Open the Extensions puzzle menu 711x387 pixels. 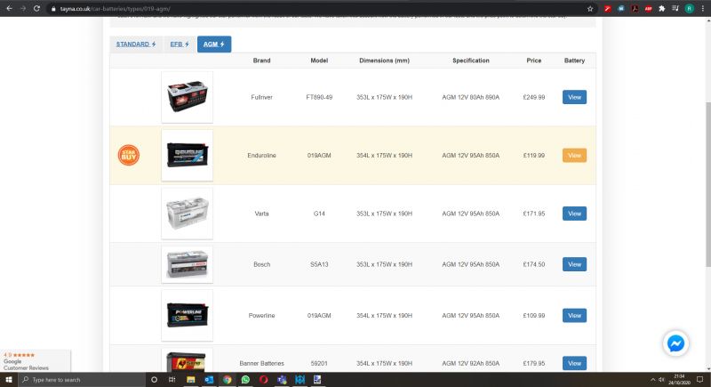(x=662, y=9)
